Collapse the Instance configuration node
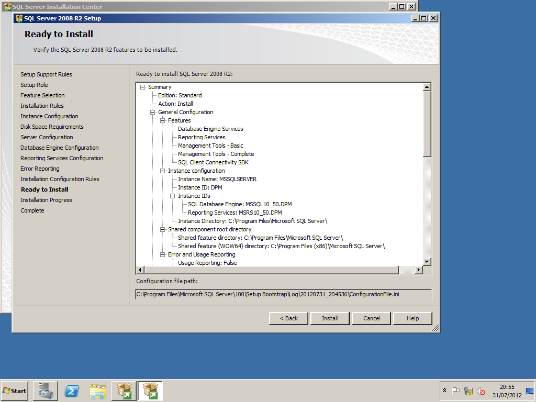The image size is (536, 402). tap(163, 171)
